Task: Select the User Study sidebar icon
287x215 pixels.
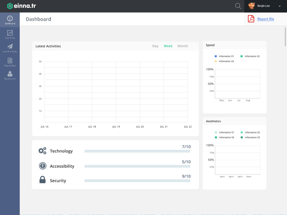Action: [10, 34]
